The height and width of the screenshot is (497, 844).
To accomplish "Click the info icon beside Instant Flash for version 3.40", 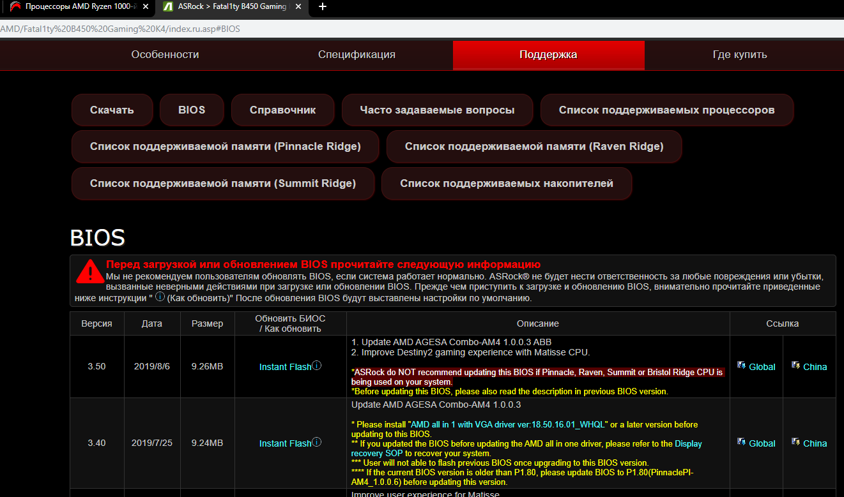I will pyautogui.click(x=317, y=442).
